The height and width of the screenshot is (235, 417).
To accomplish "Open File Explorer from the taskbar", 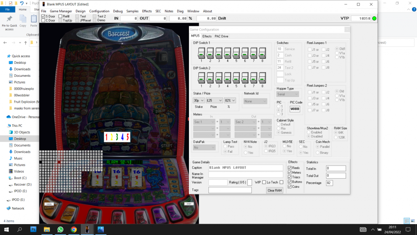I will click(47, 230).
